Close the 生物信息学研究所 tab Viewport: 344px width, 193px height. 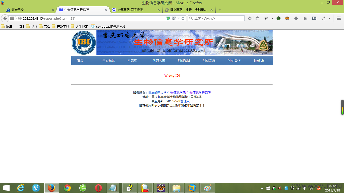coord(106,10)
